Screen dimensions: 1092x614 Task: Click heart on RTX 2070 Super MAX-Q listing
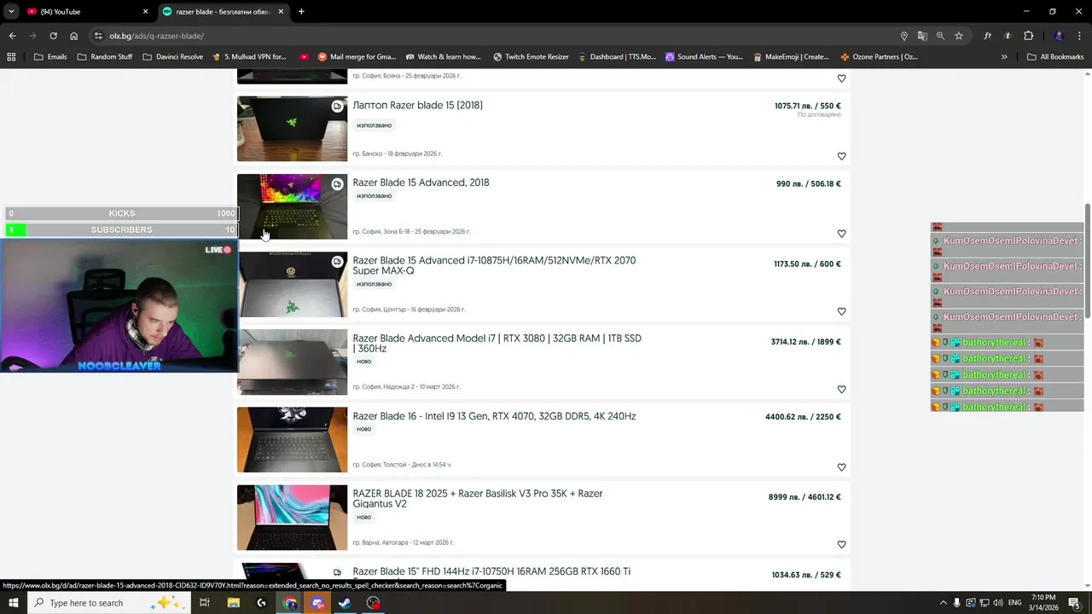tap(841, 311)
